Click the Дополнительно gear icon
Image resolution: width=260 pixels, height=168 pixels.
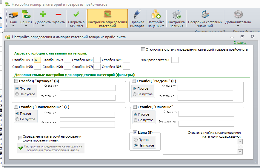point(238,14)
